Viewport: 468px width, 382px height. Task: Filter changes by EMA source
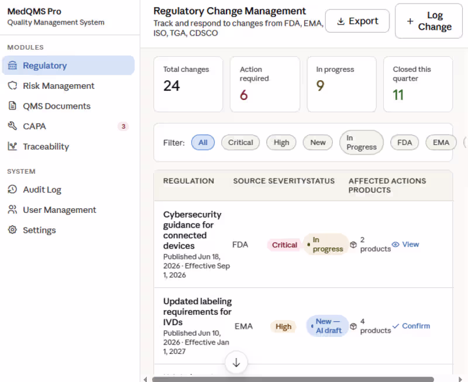coord(441,142)
